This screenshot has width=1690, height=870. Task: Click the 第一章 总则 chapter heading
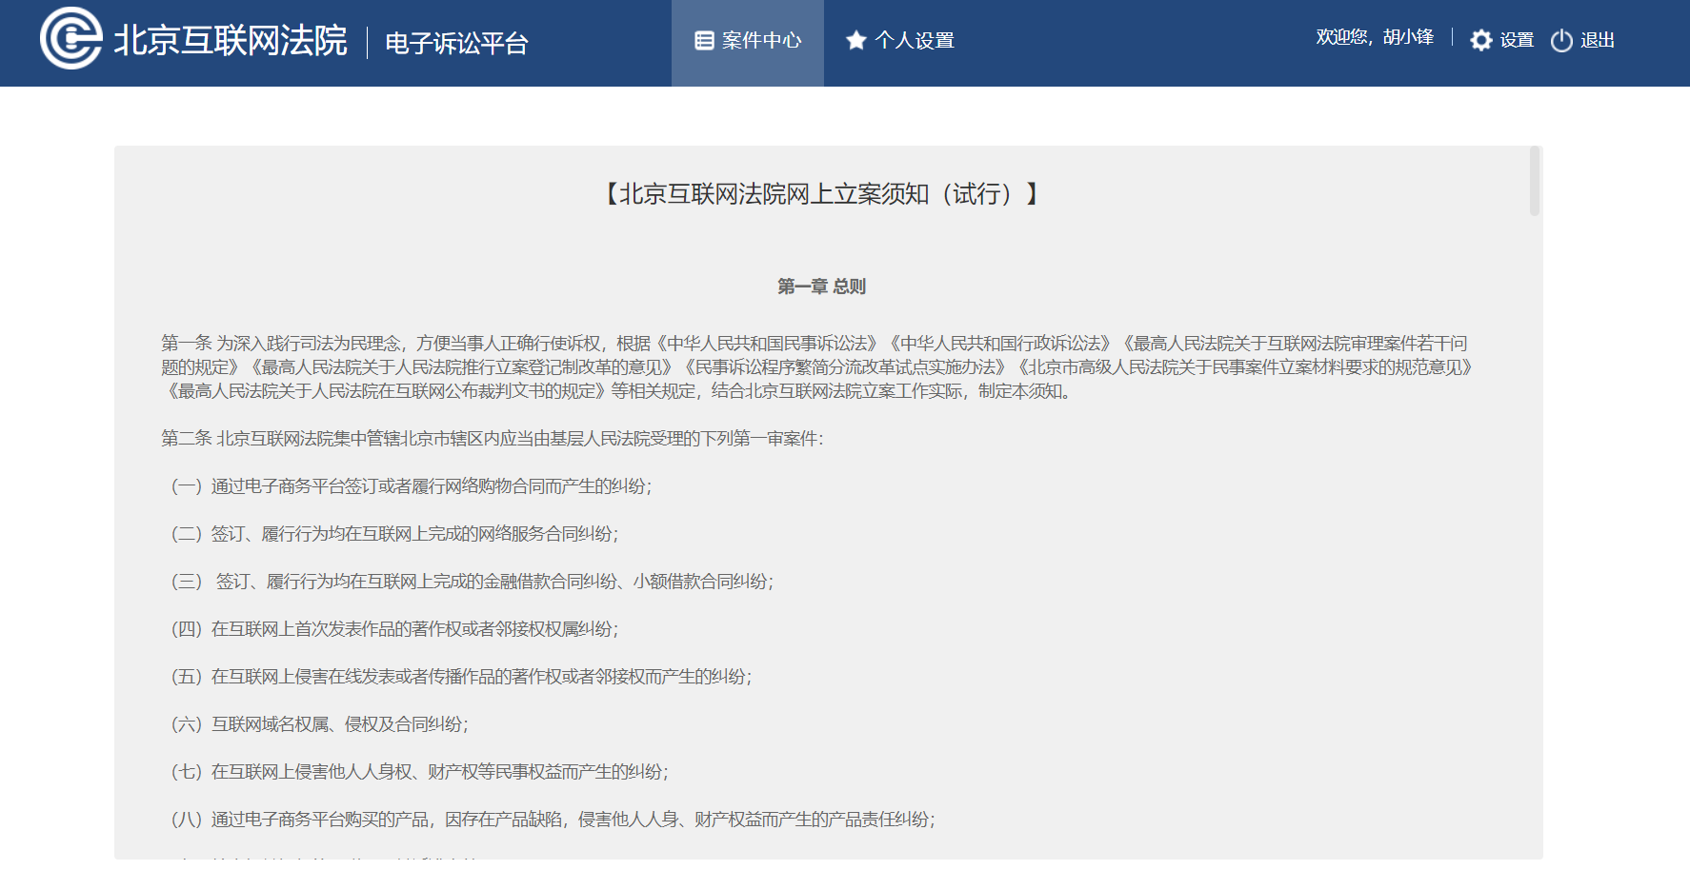[x=821, y=287]
